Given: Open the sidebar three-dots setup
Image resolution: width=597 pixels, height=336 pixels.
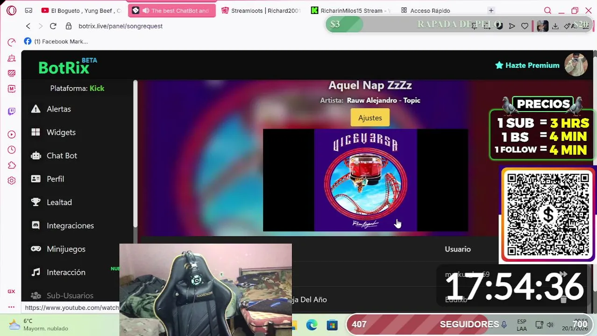Looking at the screenshot, I should pyautogui.click(x=11, y=307).
